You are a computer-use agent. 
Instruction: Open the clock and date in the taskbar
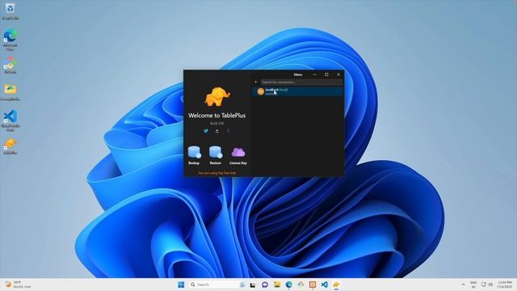pyautogui.click(x=505, y=285)
